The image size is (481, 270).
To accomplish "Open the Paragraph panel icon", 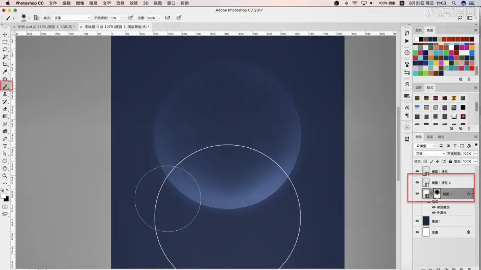I will (x=407, y=116).
